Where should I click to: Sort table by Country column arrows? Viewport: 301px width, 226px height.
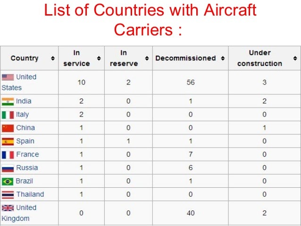[52, 59]
